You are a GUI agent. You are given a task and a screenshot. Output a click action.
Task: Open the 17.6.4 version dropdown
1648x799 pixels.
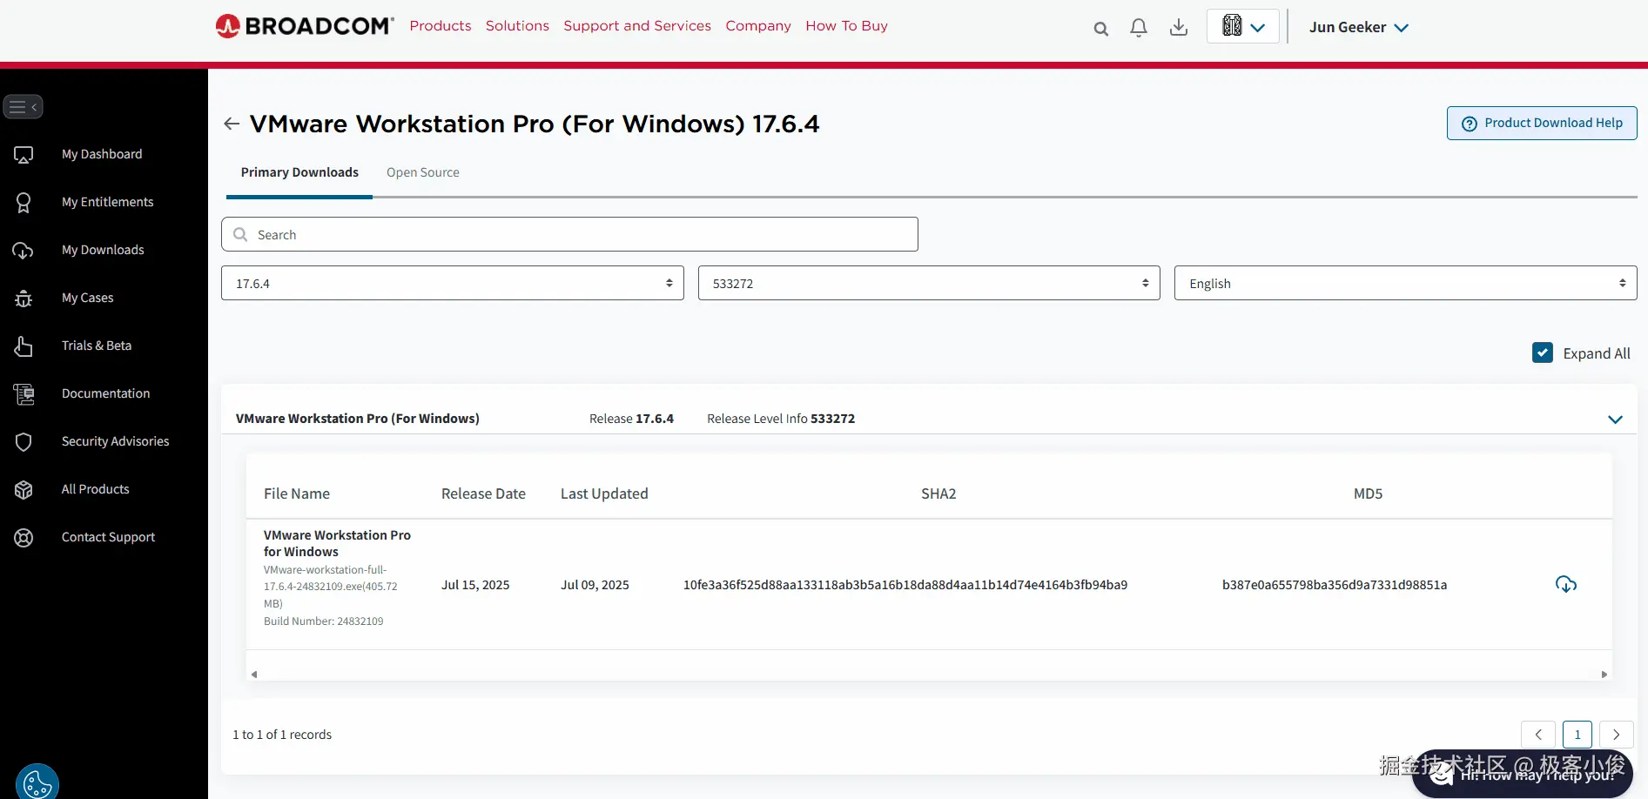[x=453, y=283]
